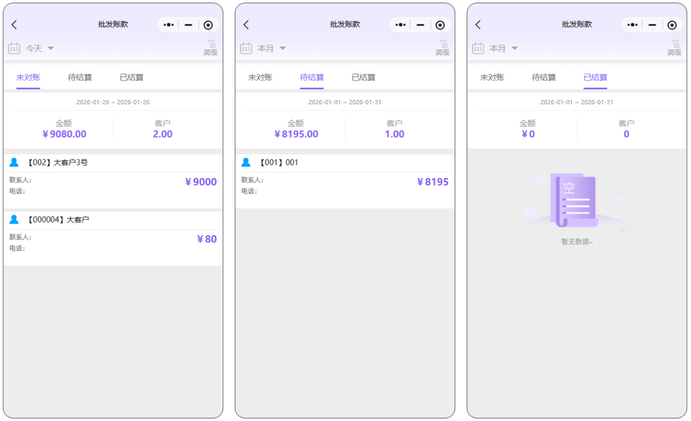Click user icon of 【000004】大客户
This screenshot has height=421, width=691.
[x=14, y=219]
